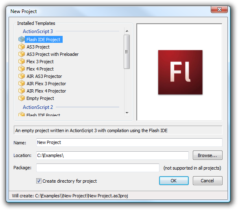Select the Flex 3 Project label
The width and height of the screenshot is (238, 210).
[40, 62]
